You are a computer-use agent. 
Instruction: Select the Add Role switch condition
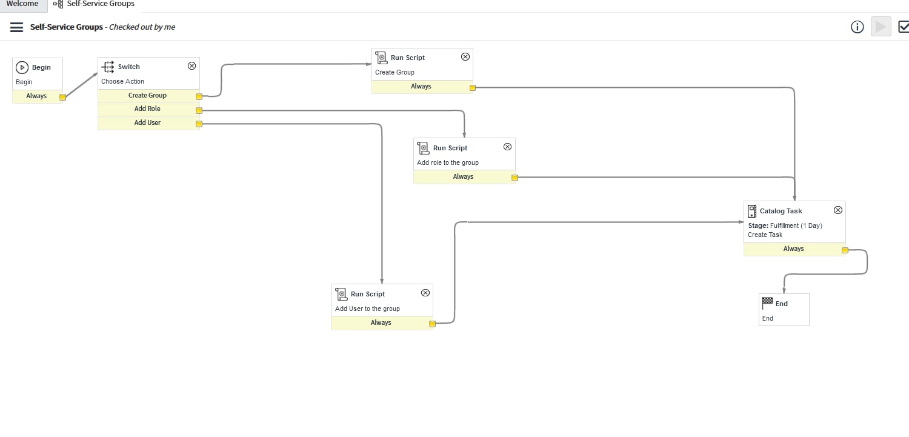(x=147, y=109)
